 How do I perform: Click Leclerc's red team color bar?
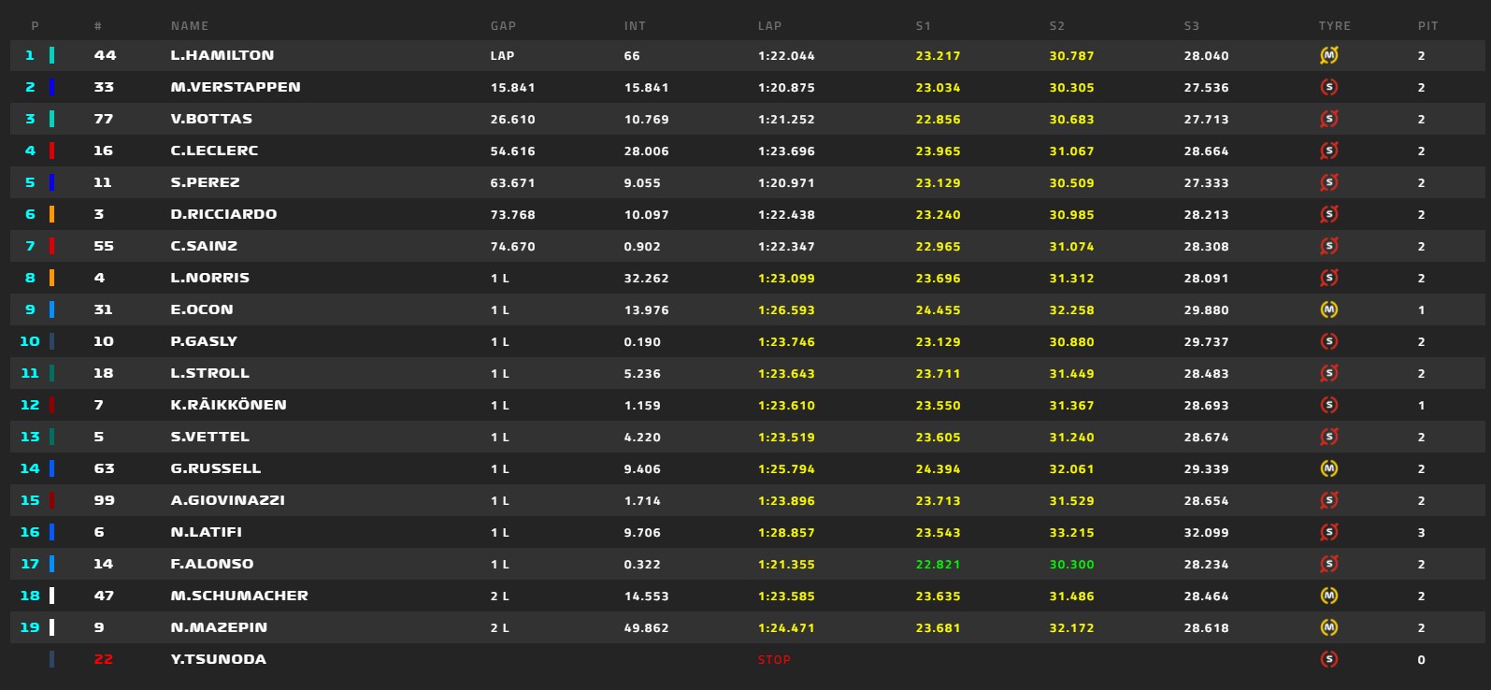[51, 151]
